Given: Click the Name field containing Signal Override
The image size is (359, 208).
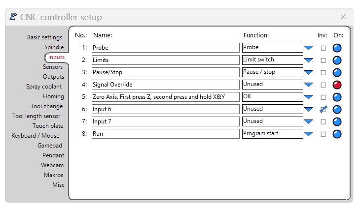Looking at the screenshot, I should click(166, 85).
